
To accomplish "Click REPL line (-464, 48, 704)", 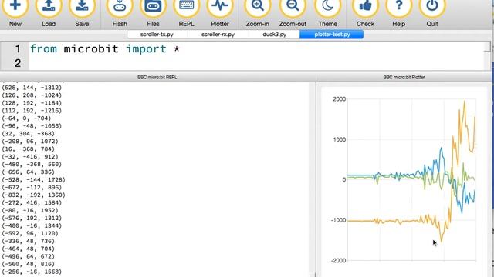I will (x=28, y=249).
